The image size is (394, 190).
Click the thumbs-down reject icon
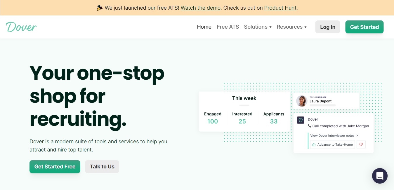pos(361,144)
